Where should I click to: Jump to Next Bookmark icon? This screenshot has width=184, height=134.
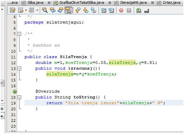(86, 10)
